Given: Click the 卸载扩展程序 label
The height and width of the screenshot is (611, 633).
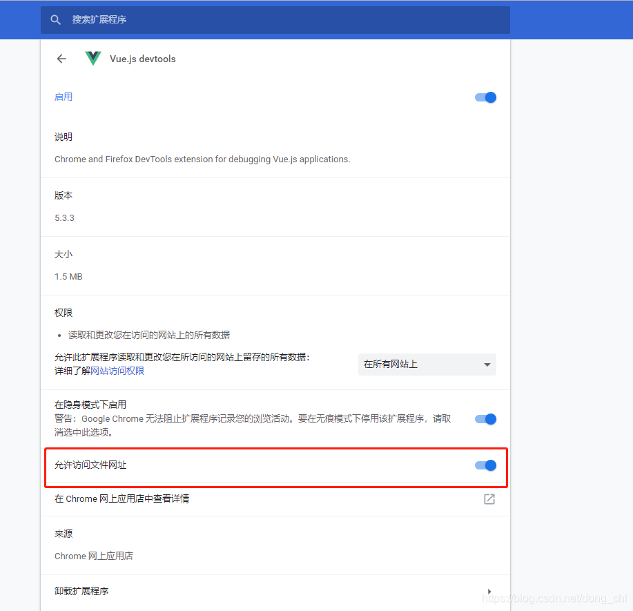Looking at the screenshot, I should pyautogui.click(x=81, y=591).
